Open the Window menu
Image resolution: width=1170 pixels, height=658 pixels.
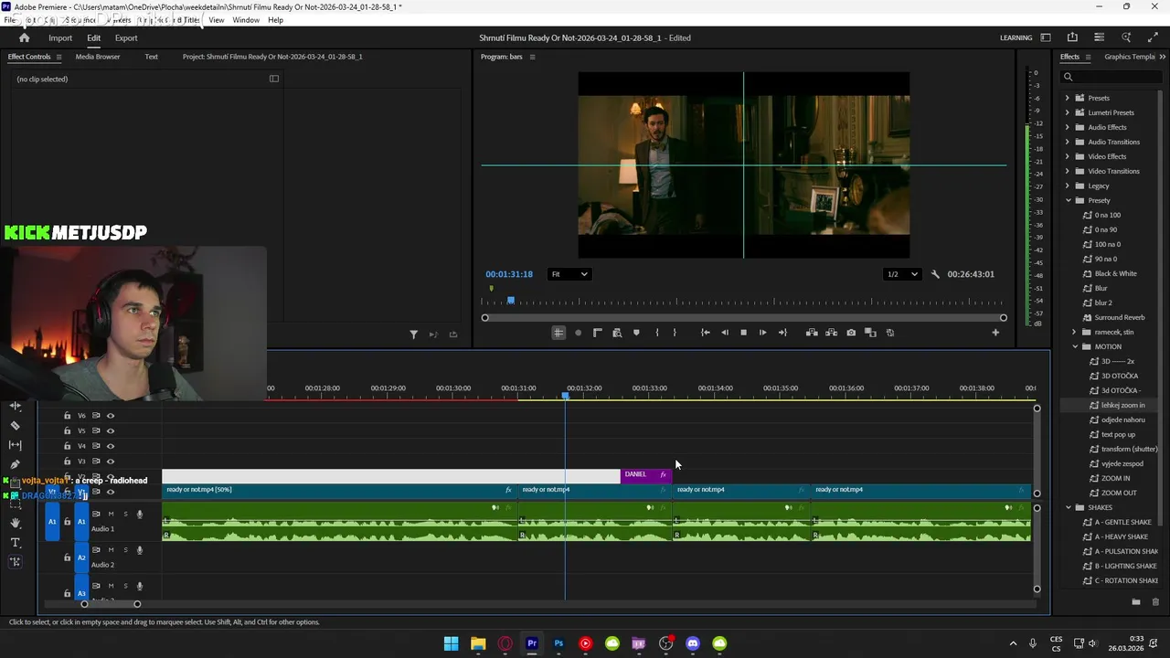(x=246, y=20)
